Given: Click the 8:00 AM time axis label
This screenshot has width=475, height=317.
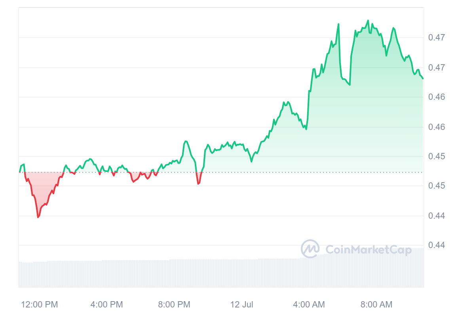Looking at the screenshot, I should [376, 304].
